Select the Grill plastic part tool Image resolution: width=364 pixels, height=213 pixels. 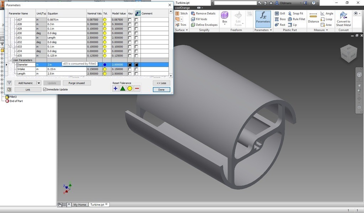pyautogui.click(x=280, y=13)
